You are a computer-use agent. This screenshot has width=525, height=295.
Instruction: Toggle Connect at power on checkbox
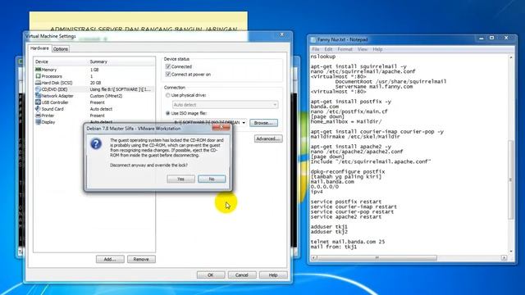point(168,75)
